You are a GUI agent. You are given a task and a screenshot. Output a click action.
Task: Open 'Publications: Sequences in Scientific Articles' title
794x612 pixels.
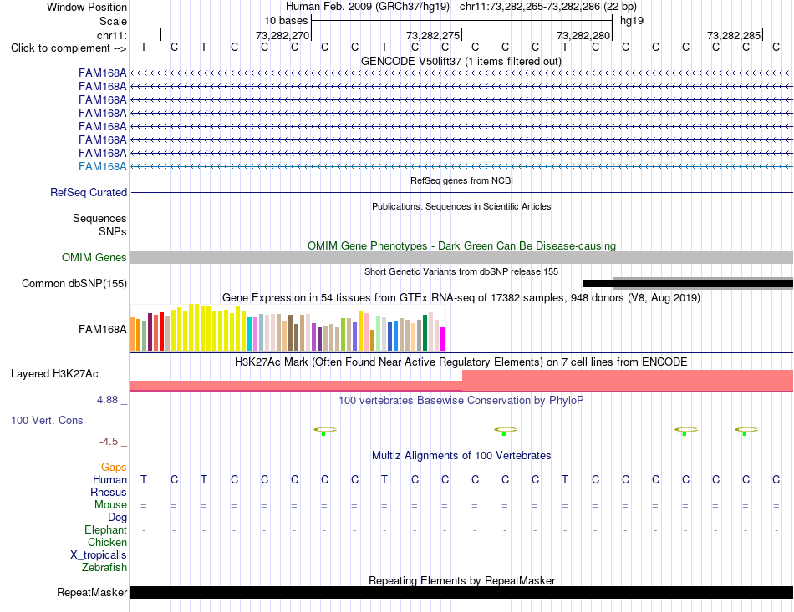(461, 206)
